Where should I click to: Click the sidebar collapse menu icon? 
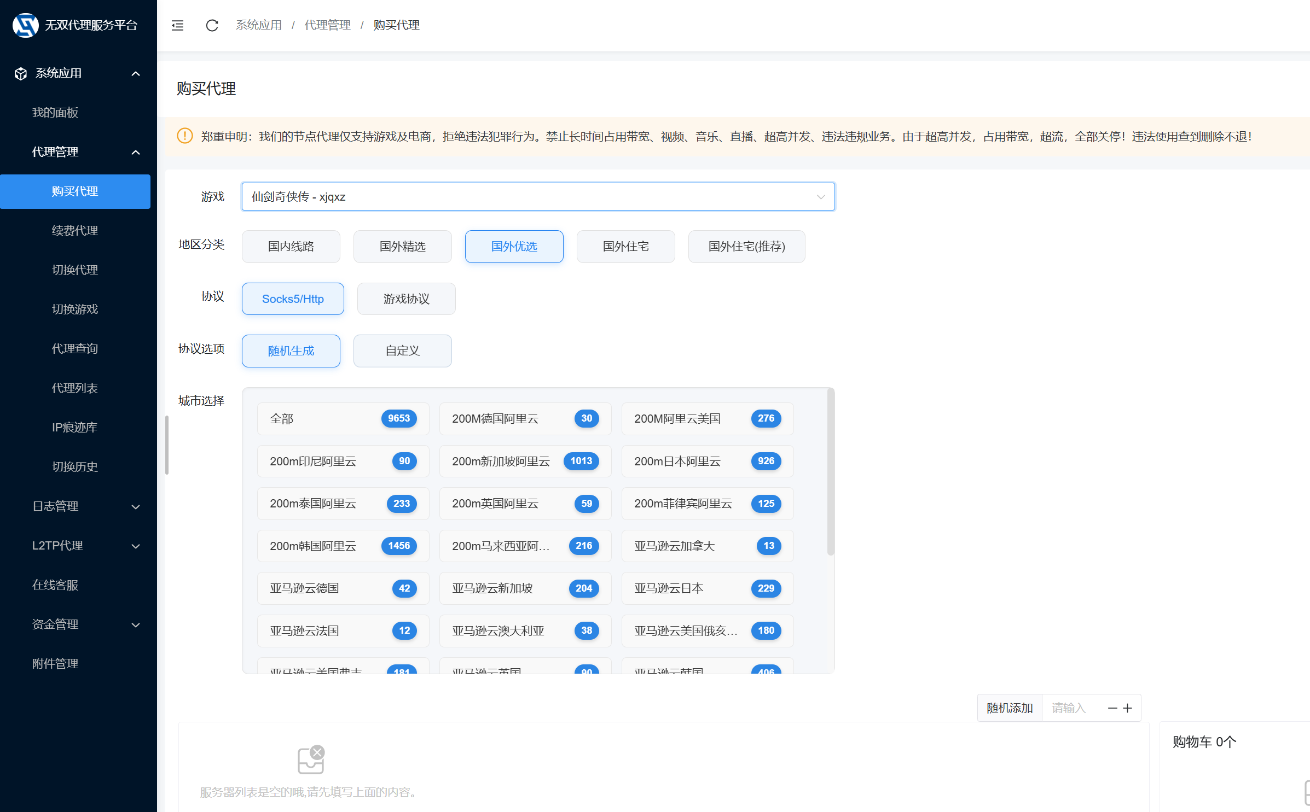pyautogui.click(x=177, y=25)
